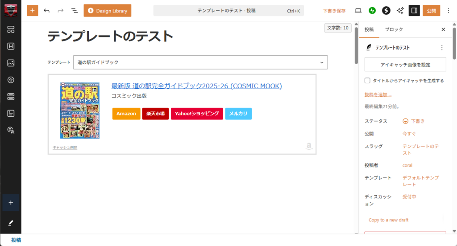Toggle タイトルからアイキャッチを生成する checkbox
This screenshot has width=457, height=246.
(367, 81)
